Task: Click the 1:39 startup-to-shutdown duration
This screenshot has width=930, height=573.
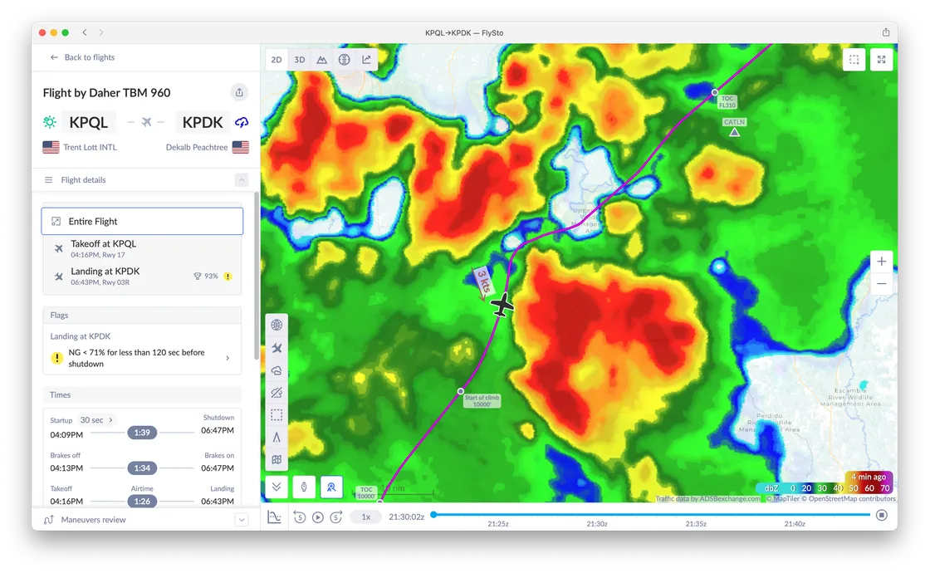Action: pyautogui.click(x=142, y=433)
